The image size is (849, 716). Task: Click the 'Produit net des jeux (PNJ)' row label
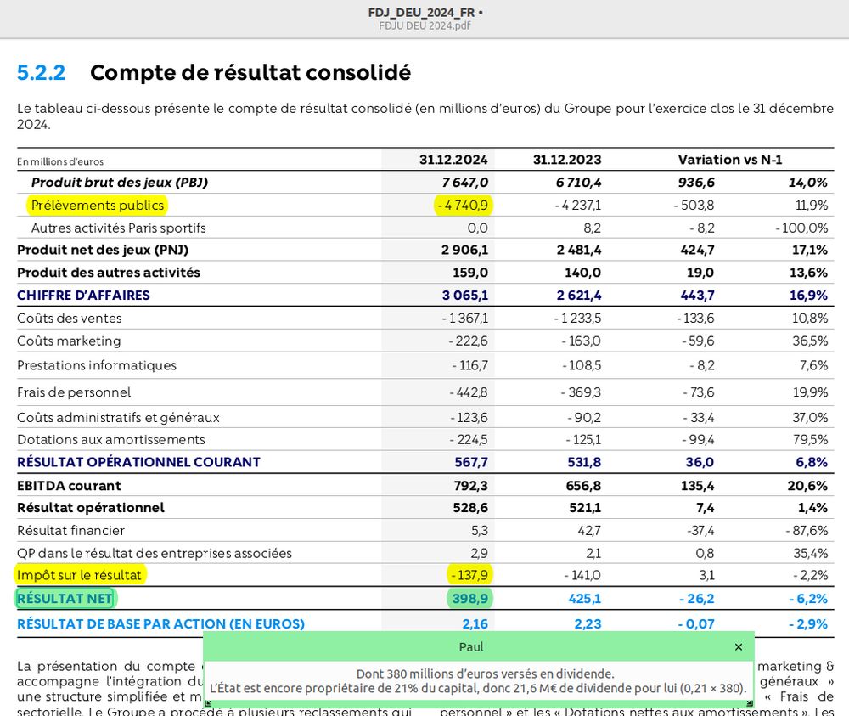(x=103, y=251)
